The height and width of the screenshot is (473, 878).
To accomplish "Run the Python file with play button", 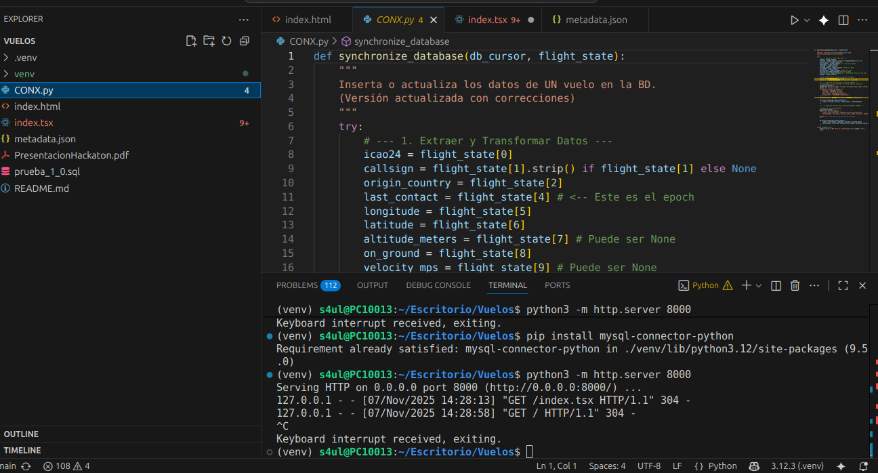I will [795, 20].
